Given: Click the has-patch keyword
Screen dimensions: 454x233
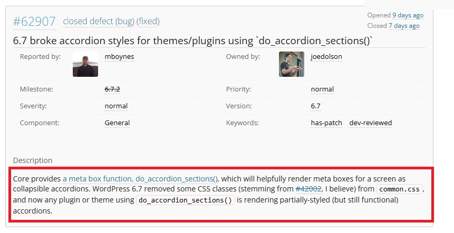Looking at the screenshot, I should (326, 123).
